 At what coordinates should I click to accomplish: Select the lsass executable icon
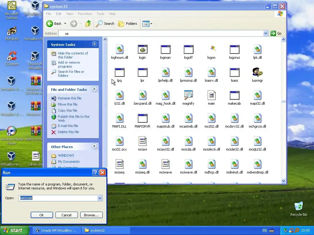[x=234, y=72]
